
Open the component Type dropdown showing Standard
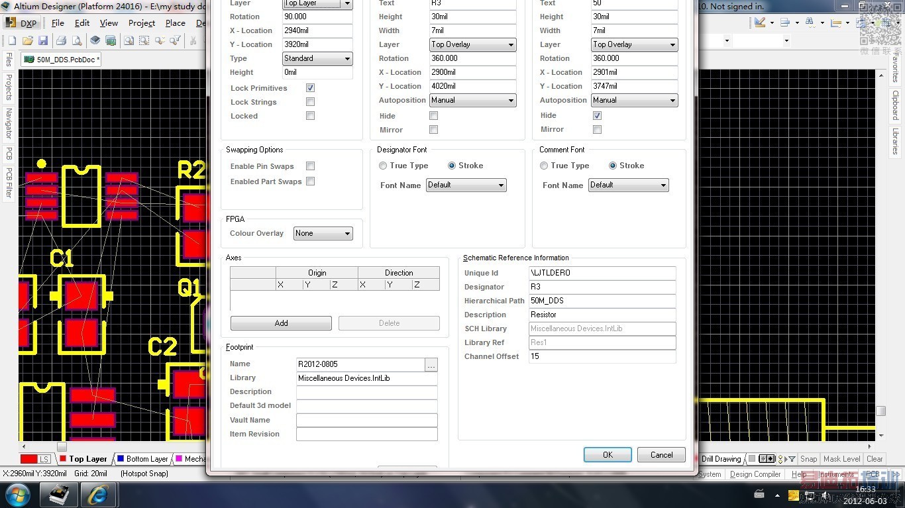coord(317,58)
